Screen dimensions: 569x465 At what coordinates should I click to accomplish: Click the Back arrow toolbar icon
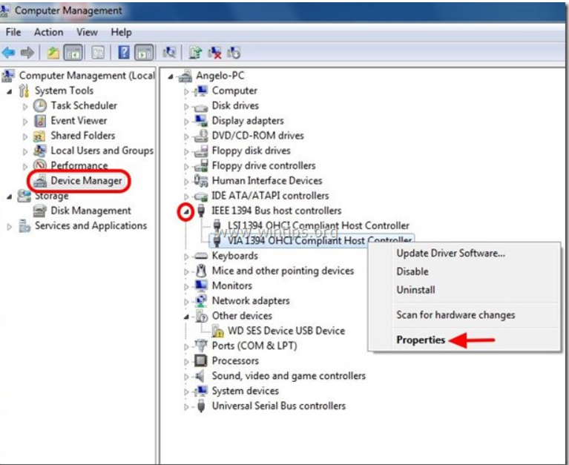[x=8, y=53]
